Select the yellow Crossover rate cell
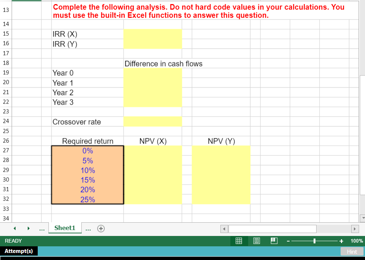 (153, 121)
